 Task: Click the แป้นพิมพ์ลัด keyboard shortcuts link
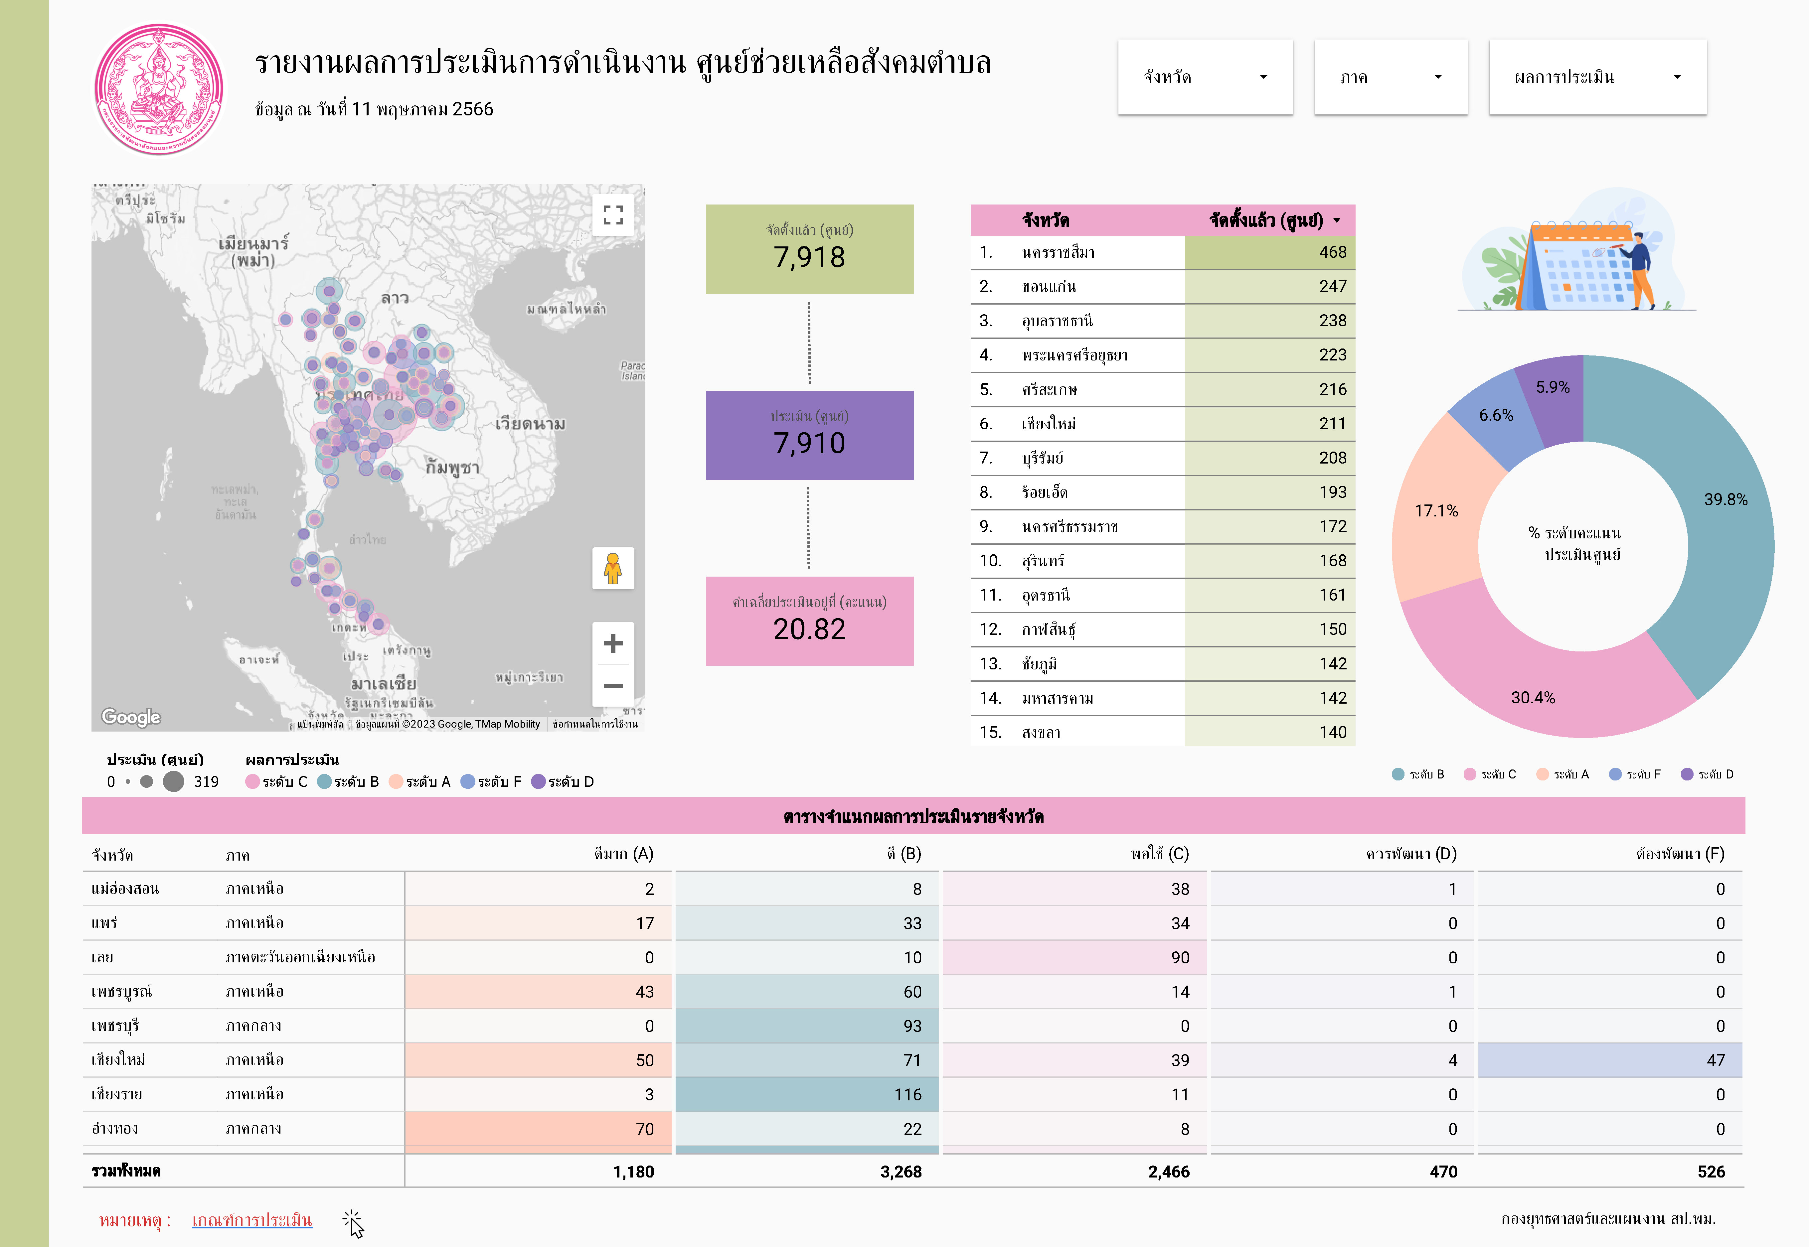click(x=320, y=724)
